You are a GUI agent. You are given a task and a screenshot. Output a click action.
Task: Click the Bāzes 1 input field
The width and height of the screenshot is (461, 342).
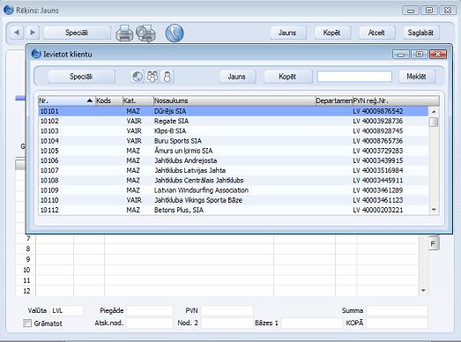tap(312, 323)
